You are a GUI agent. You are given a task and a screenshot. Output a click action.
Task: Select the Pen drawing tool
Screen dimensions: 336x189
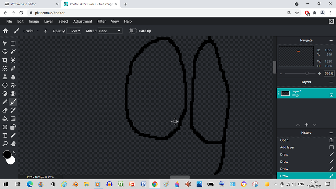click(x=5, y=102)
